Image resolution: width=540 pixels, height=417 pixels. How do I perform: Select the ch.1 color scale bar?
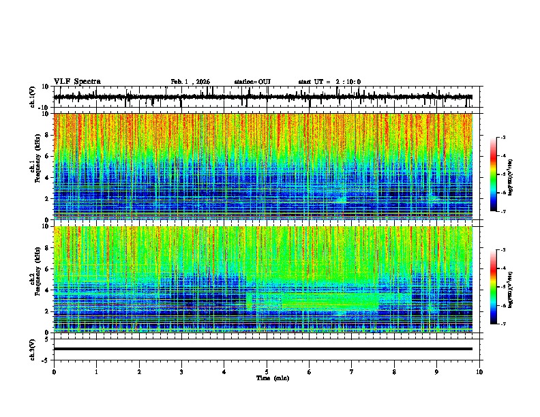[493, 174]
